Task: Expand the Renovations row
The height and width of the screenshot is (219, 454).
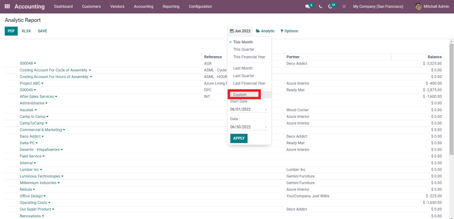Action: click(32, 216)
